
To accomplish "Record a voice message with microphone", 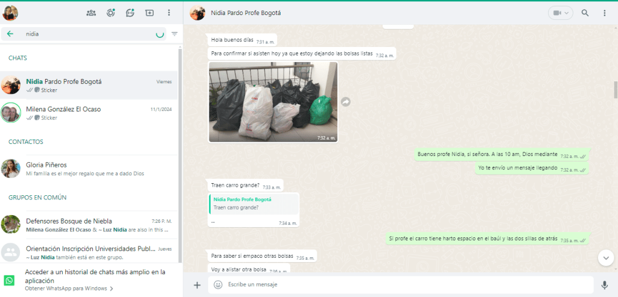I will pos(604,285).
